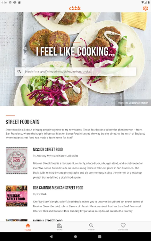Open Mission Street Food book cover

(17, 160)
